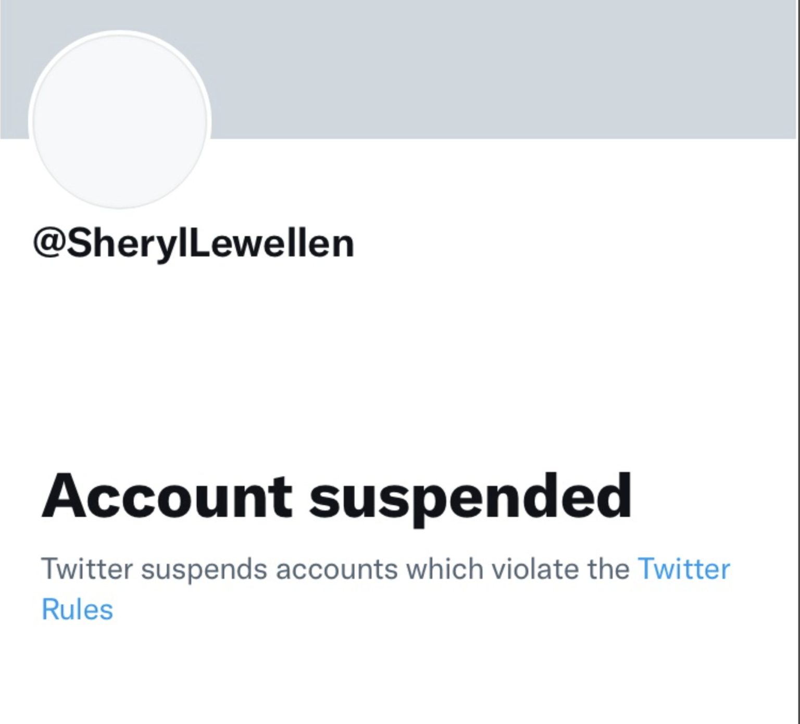Click the blue "Twitter" link text
This screenshot has height=724, width=800.
683,569
